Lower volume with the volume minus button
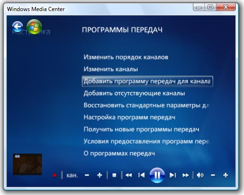The width and height of the screenshot is (244, 195). 213,175
